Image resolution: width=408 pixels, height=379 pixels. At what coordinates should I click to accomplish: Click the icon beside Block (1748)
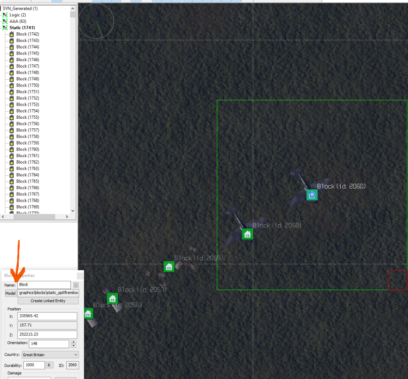pyautogui.click(x=12, y=72)
